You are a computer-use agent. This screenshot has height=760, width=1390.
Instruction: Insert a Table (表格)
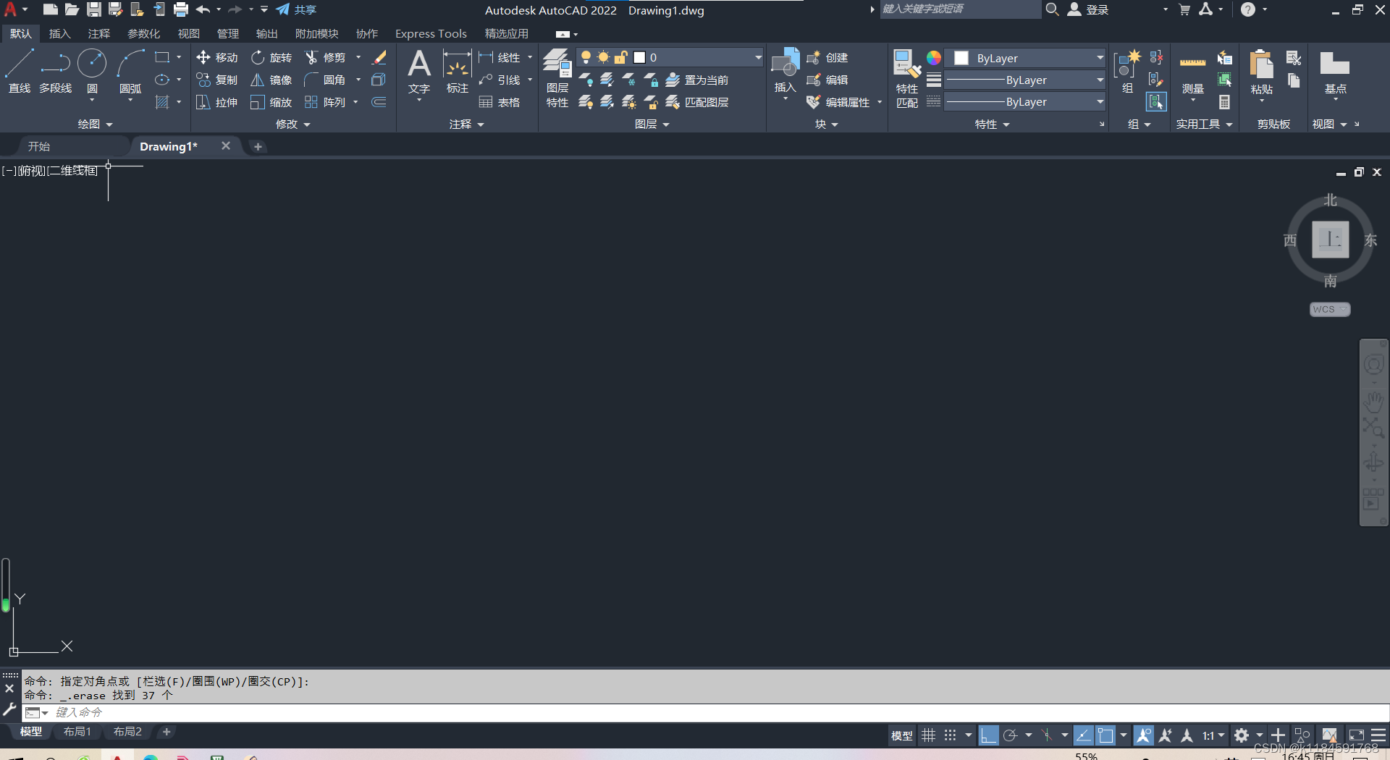pyautogui.click(x=498, y=102)
